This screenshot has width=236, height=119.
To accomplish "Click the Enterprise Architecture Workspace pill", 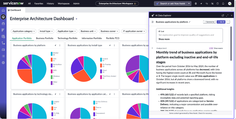I will [117, 4].
